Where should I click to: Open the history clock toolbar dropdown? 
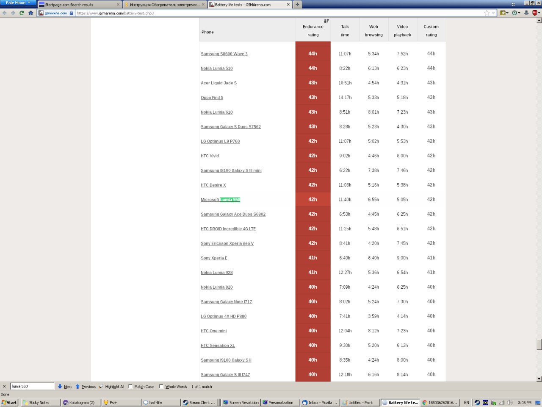point(516,13)
